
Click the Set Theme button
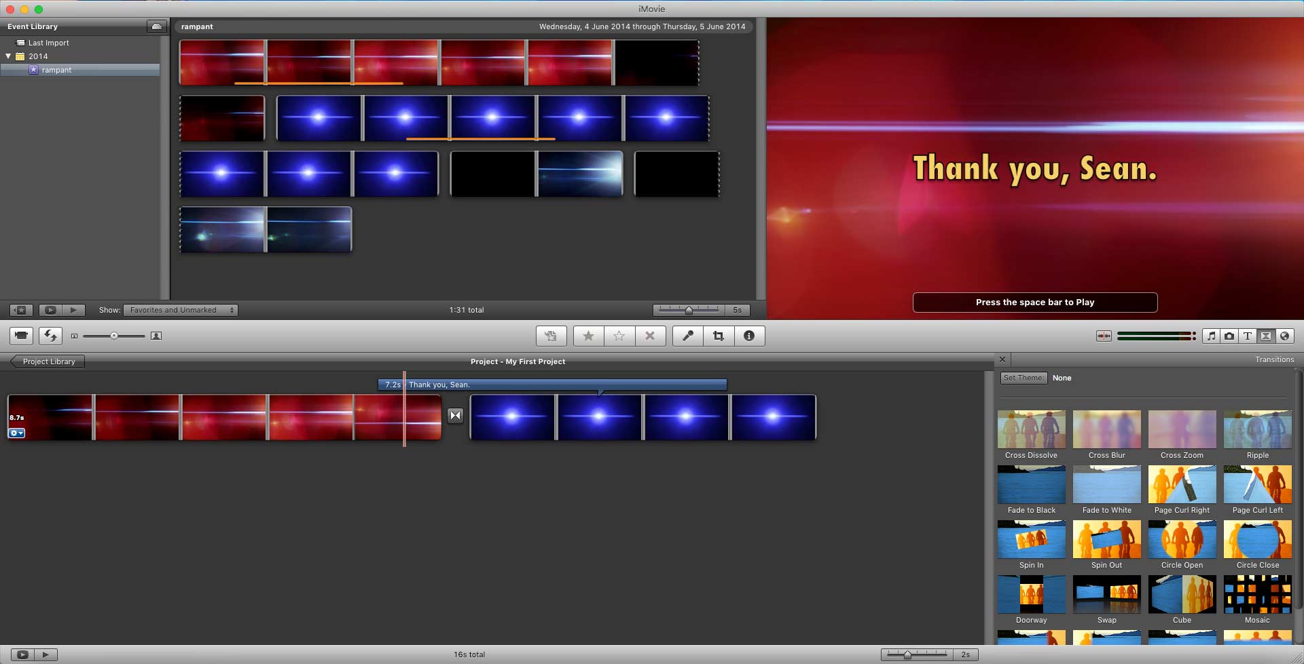1024,378
